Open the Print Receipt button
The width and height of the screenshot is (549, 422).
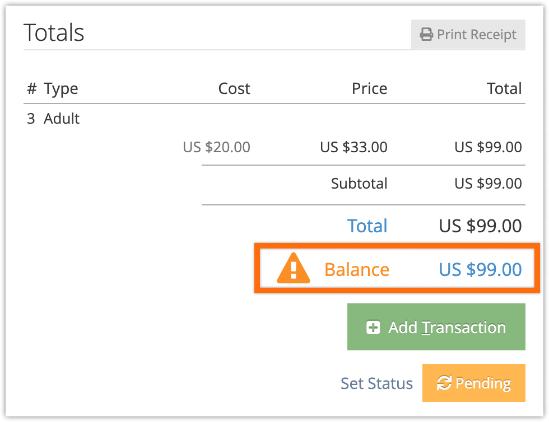468,34
